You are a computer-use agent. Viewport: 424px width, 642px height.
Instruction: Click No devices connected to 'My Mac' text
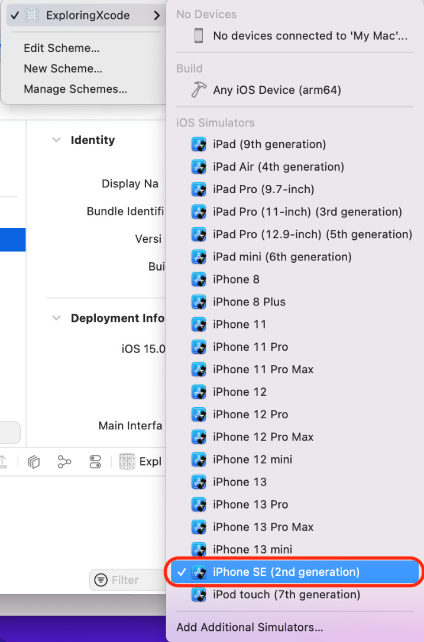point(310,35)
